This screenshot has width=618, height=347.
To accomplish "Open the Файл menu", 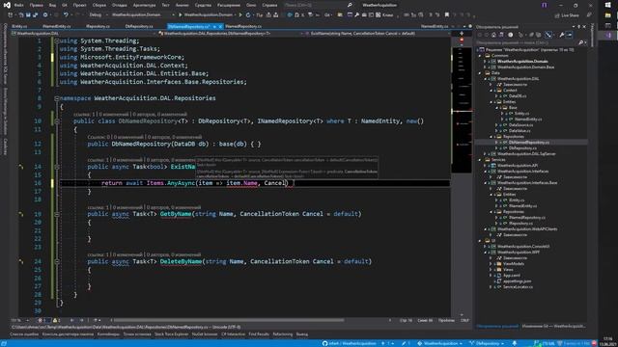I will pyautogui.click(x=18, y=5).
